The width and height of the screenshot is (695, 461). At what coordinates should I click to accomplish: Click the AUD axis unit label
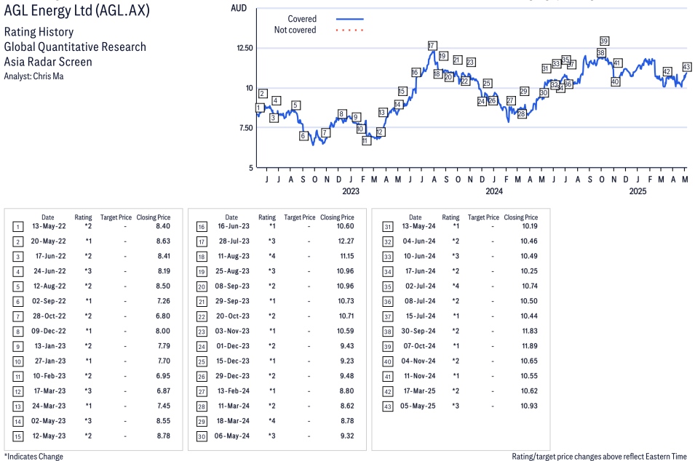[239, 9]
